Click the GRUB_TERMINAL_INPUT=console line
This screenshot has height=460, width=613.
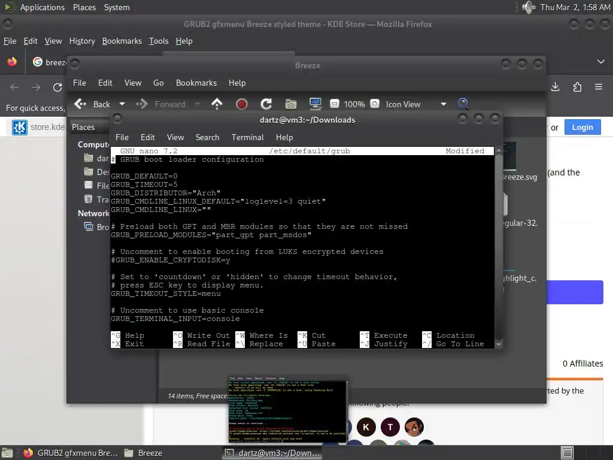175,319
